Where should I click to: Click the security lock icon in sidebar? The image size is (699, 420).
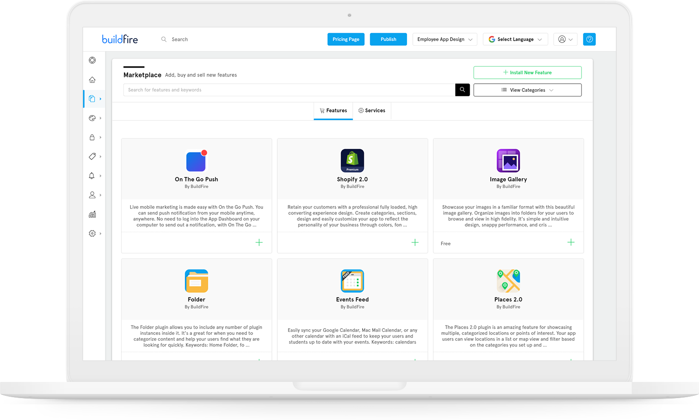(93, 137)
